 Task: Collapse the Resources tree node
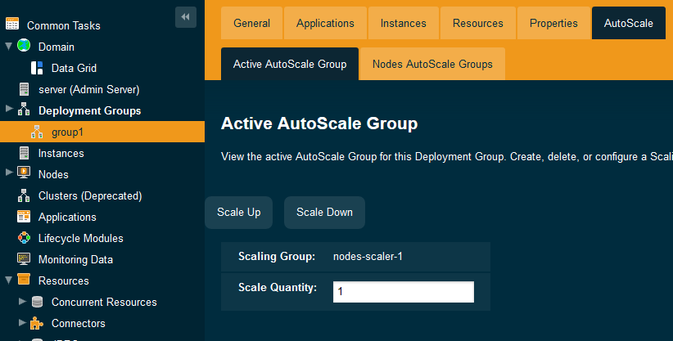point(8,280)
